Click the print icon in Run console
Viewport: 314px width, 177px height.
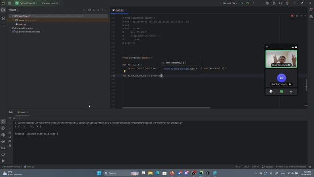[10, 141]
